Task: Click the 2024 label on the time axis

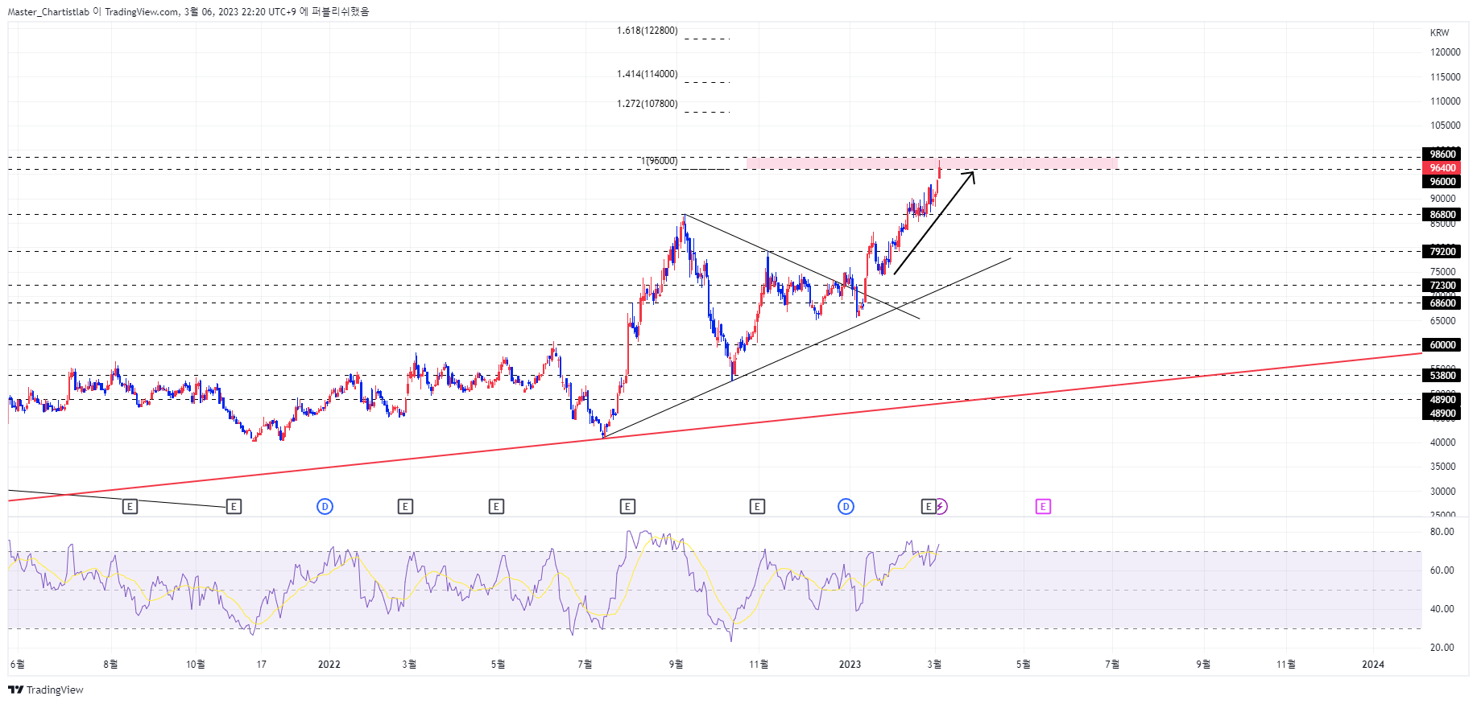Action: pyautogui.click(x=1373, y=665)
